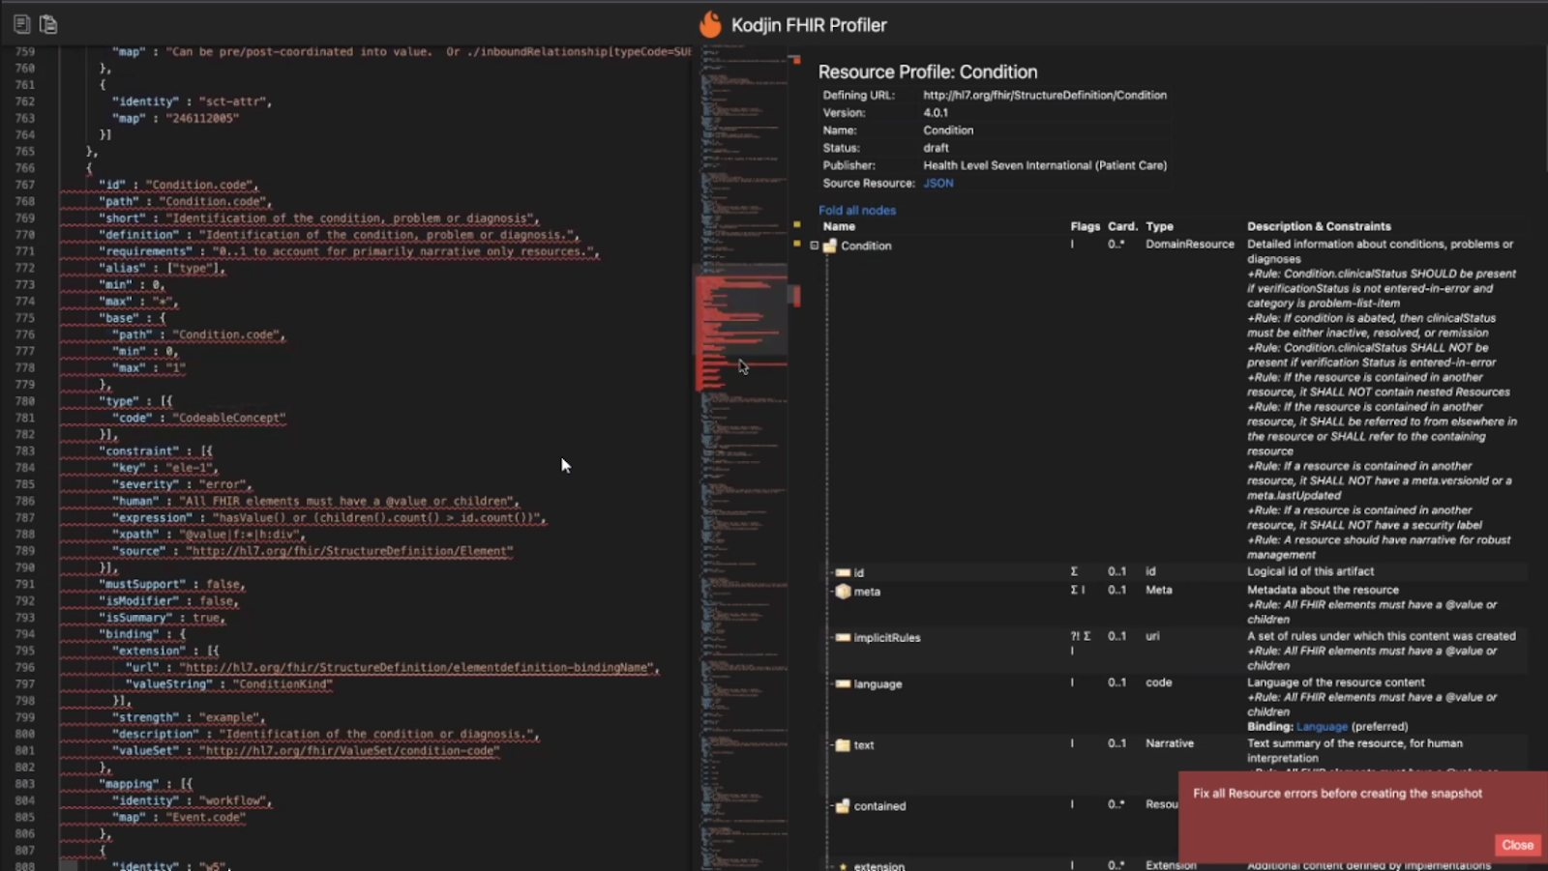
Task: Click the uri type cell for implicitRules
Action: 1152,636
